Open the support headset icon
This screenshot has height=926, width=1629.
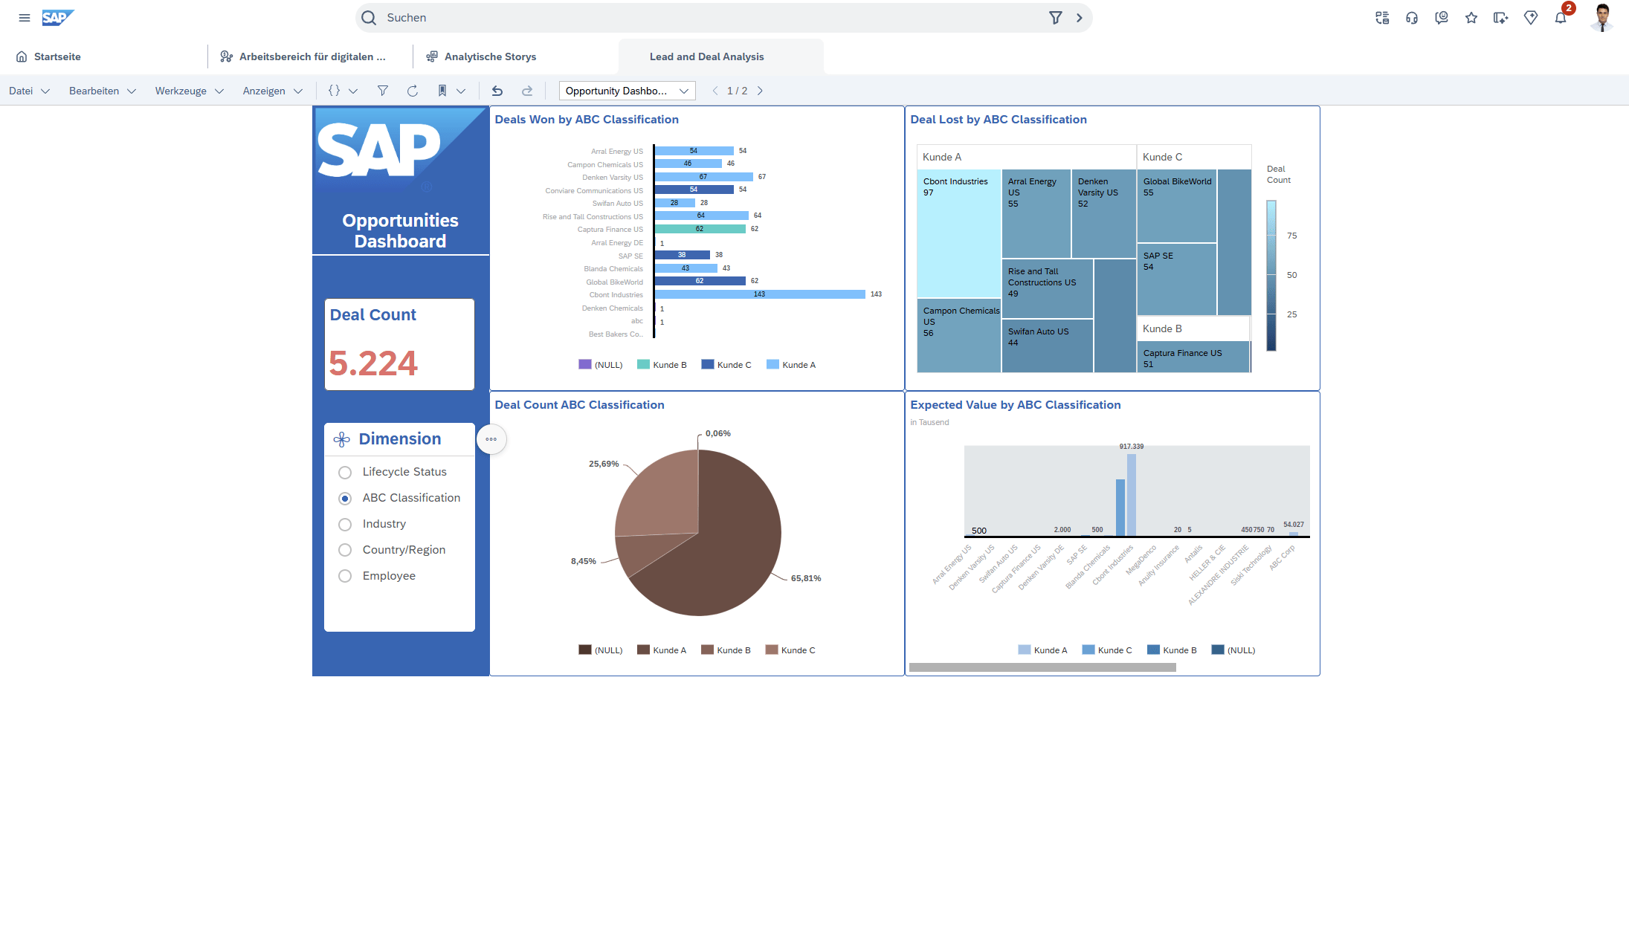pos(1412,18)
